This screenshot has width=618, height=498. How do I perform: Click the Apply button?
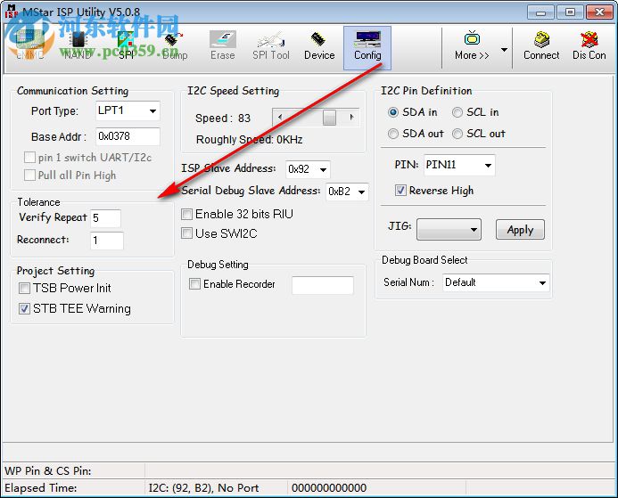(520, 230)
